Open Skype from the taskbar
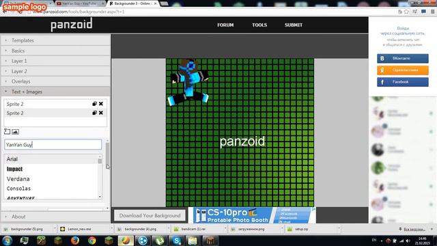437x246 pixels. pyautogui.click(x=176, y=241)
